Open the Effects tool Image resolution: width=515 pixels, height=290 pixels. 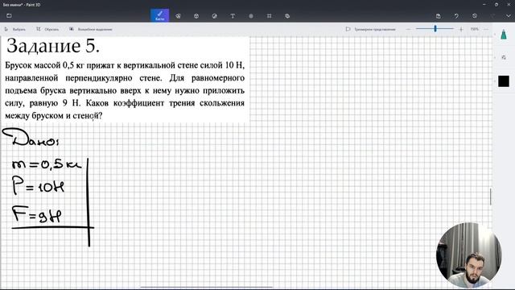click(251, 16)
